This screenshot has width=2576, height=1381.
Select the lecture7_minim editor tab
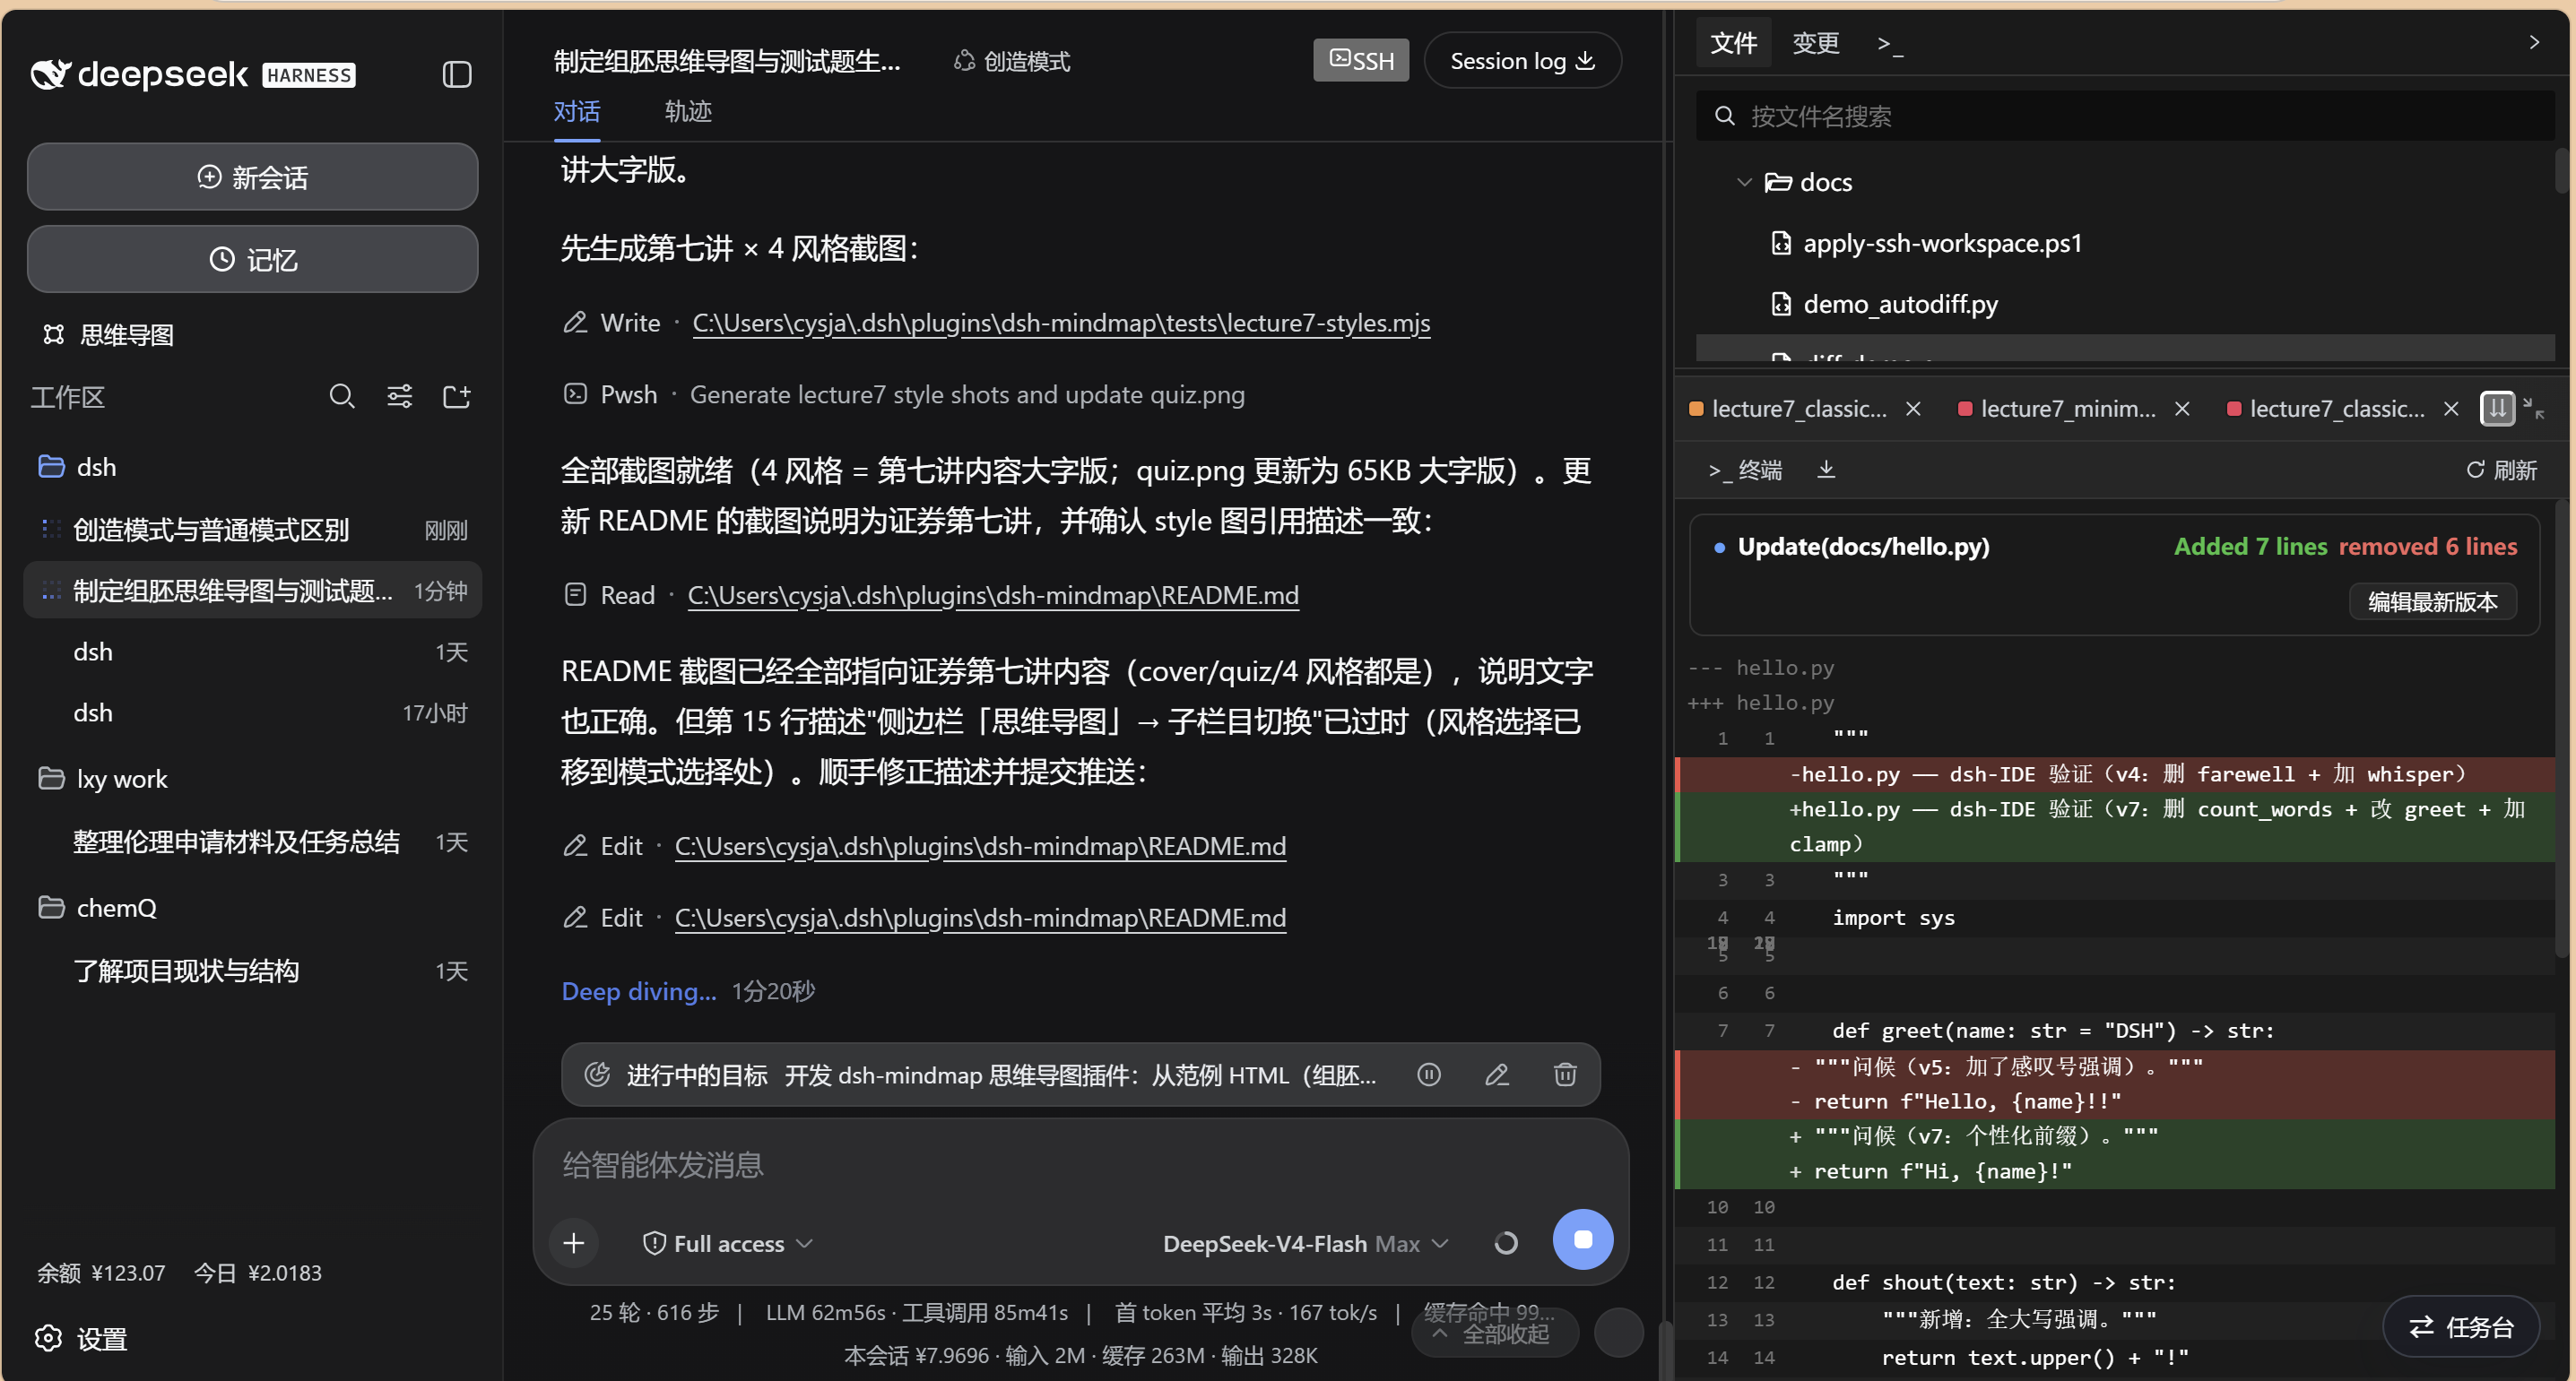point(2068,409)
